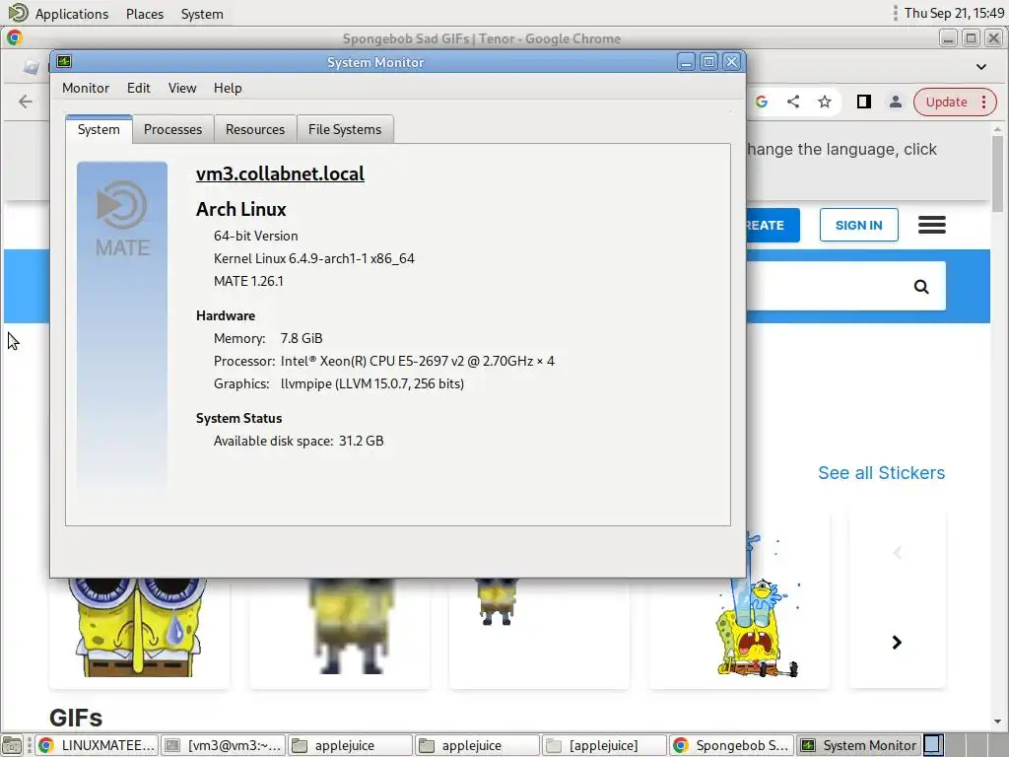Open Chrome's side panel icon

coord(863,102)
